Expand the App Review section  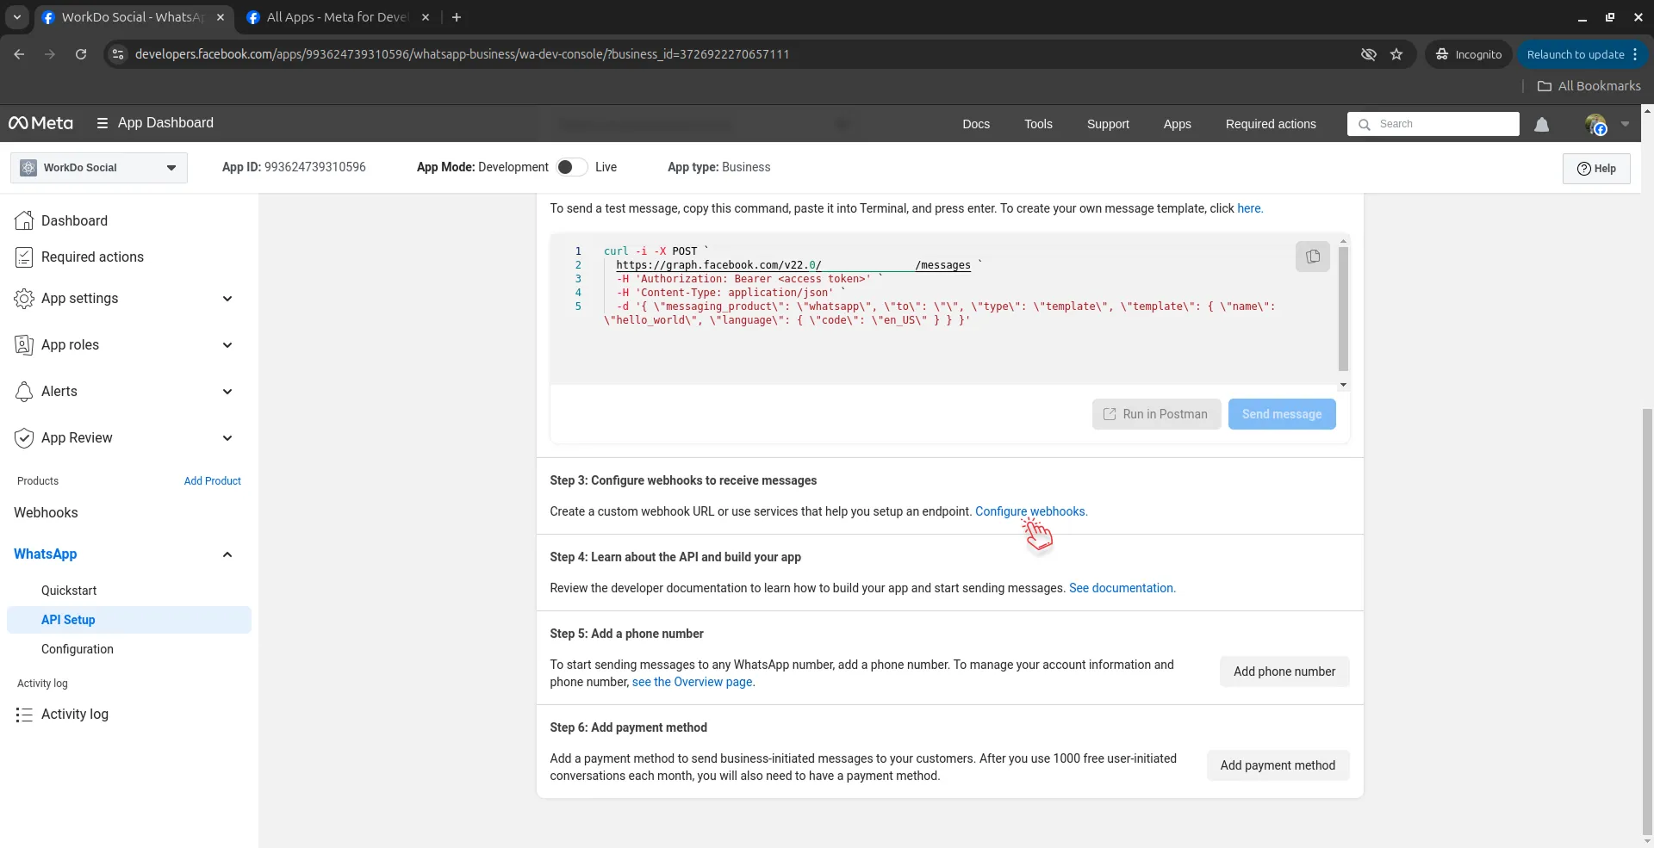(x=227, y=438)
